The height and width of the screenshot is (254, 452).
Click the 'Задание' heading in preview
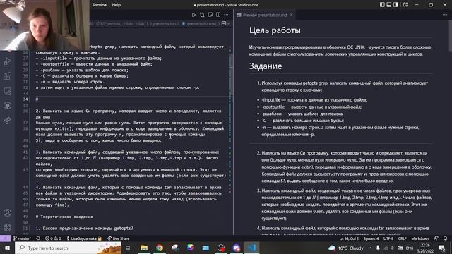tap(266, 66)
